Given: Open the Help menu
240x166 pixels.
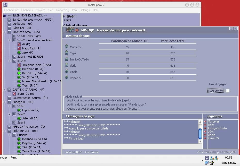Looking at the screenshot, I should 95,10.
